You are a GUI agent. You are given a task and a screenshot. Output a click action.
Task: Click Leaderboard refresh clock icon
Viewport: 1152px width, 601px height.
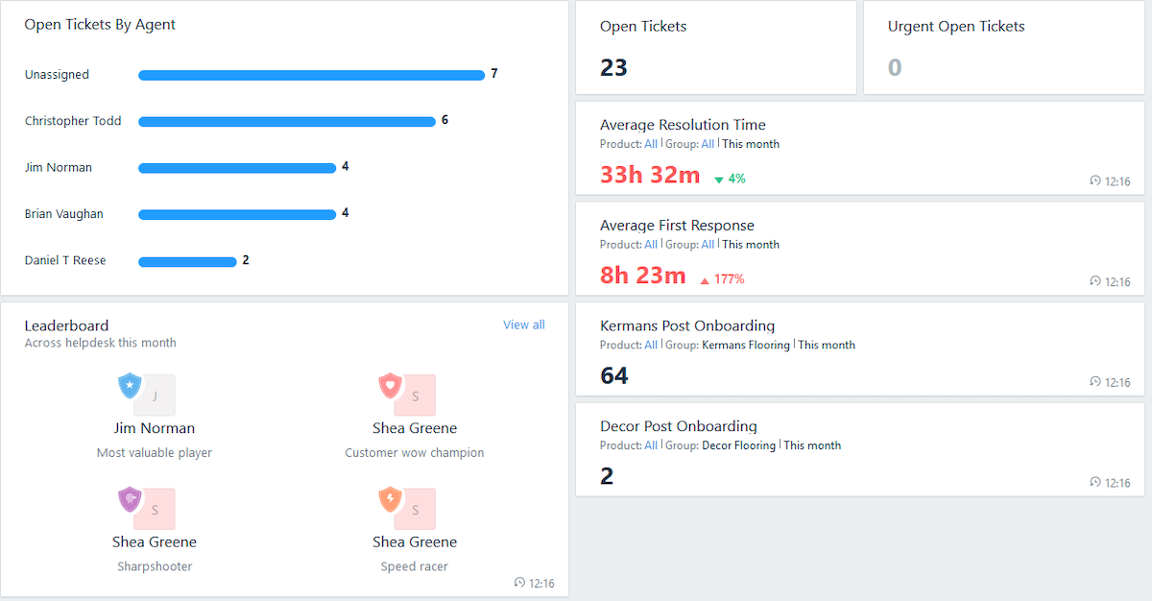pyautogui.click(x=519, y=583)
